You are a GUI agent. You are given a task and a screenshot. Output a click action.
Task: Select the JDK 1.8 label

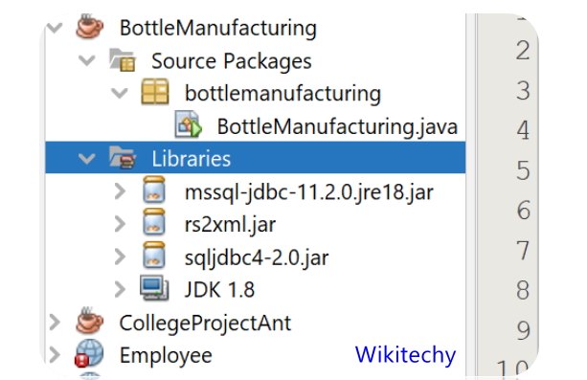(219, 290)
